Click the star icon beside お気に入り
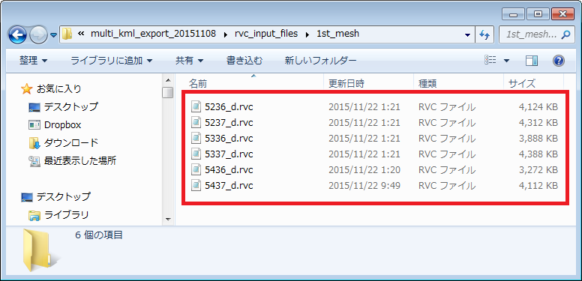The width and height of the screenshot is (582, 281). (26, 89)
